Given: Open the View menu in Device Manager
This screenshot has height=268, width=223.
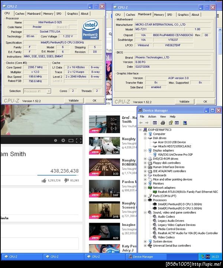Looking at the screenshot, I should click(163, 117).
